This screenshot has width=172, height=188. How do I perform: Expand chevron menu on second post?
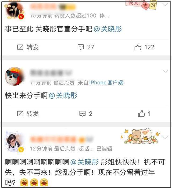click(x=165, y=71)
